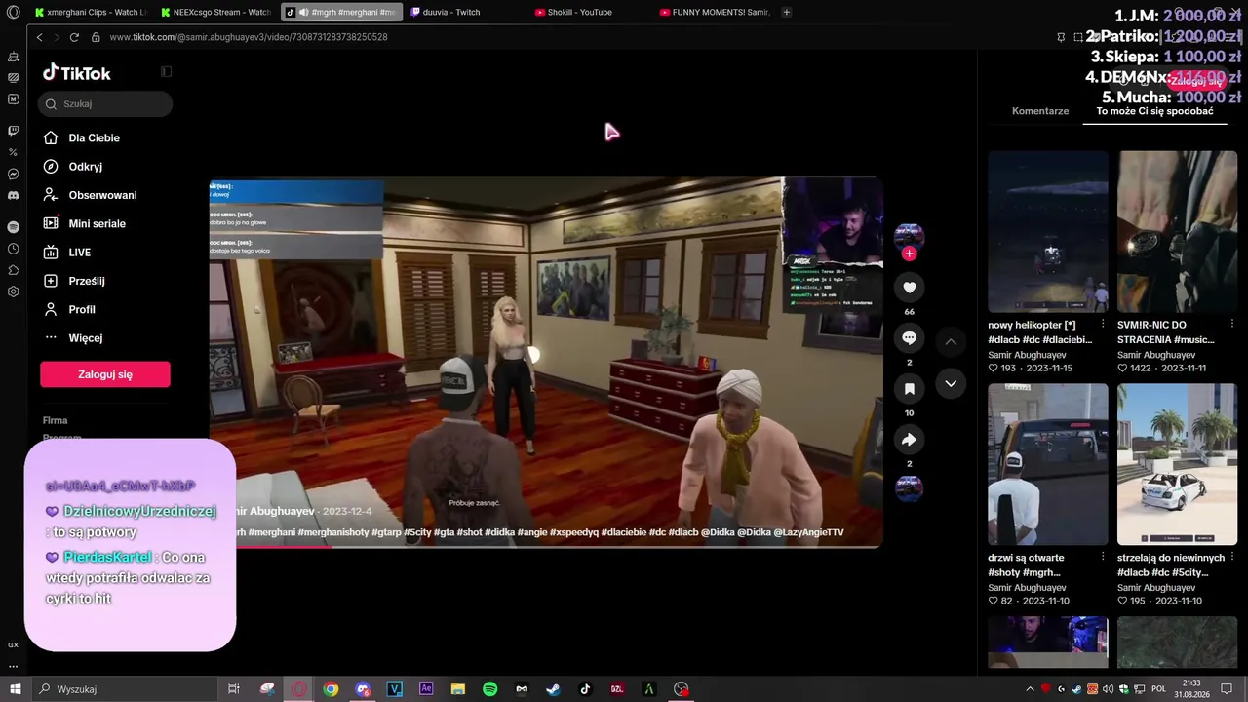The width and height of the screenshot is (1248, 702).
Task: Switch to NEEXcsgo Stream browser tab
Action: click(x=215, y=13)
